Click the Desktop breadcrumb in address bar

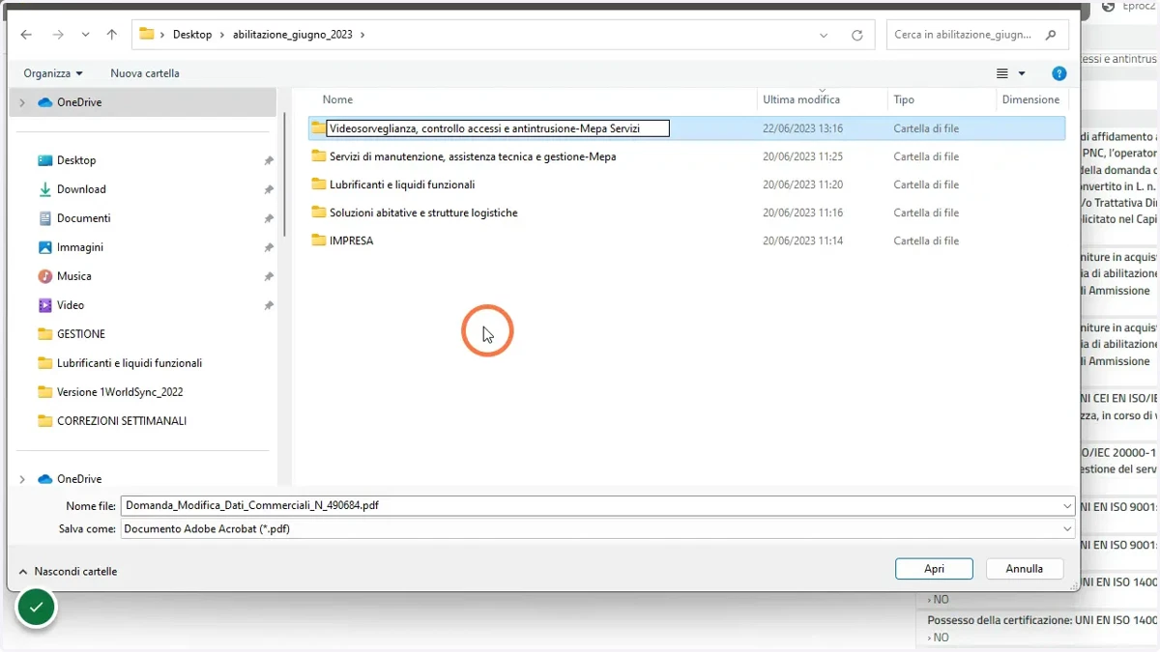[192, 35]
